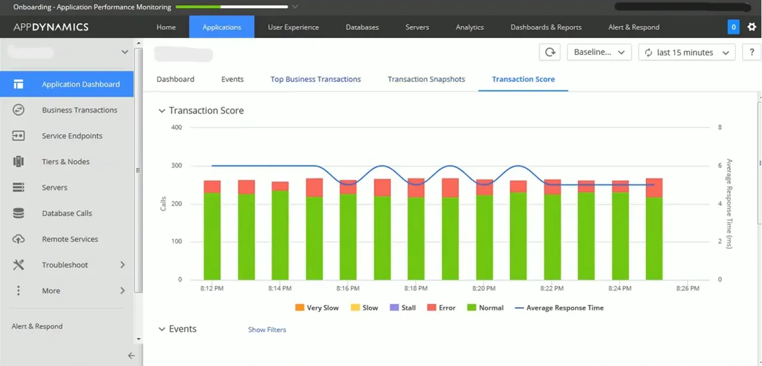This screenshot has height=366, width=762.
Task: Toggle the Error legend entry
Action: tap(441, 308)
